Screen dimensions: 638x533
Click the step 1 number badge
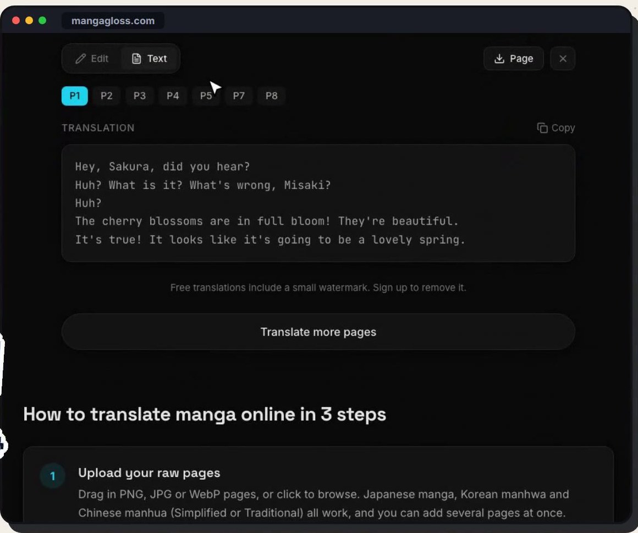(52, 476)
